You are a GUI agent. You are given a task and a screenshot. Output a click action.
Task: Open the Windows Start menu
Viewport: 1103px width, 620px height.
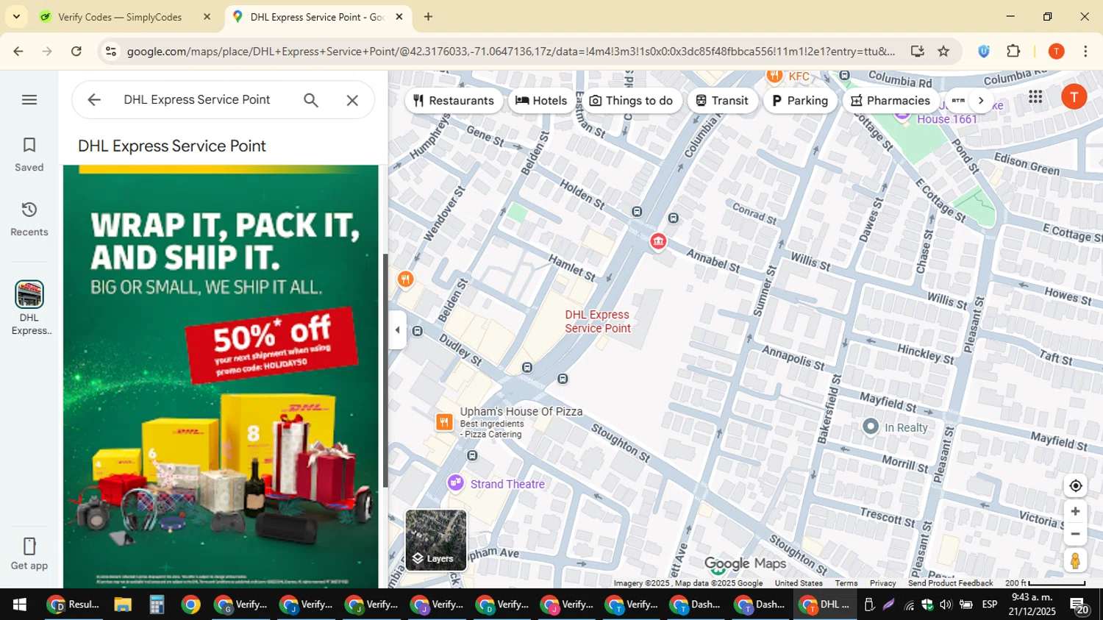(19, 605)
